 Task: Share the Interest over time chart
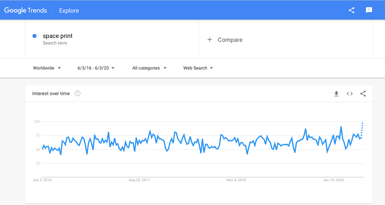(x=363, y=94)
